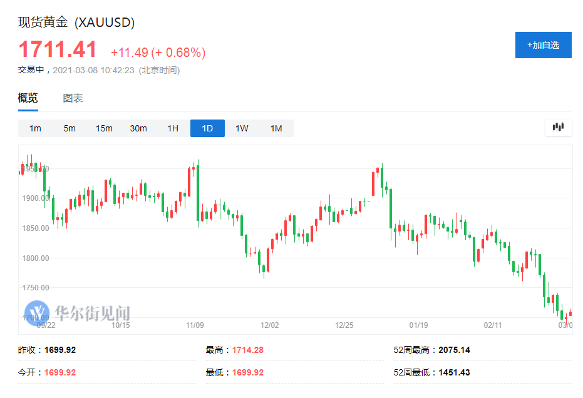The image size is (583, 398).
Task: Open the candlestick chart type icon
Action: (x=558, y=128)
